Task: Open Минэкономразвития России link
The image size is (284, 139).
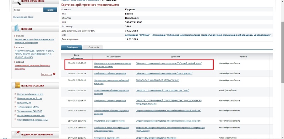Action: tap(29, 99)
